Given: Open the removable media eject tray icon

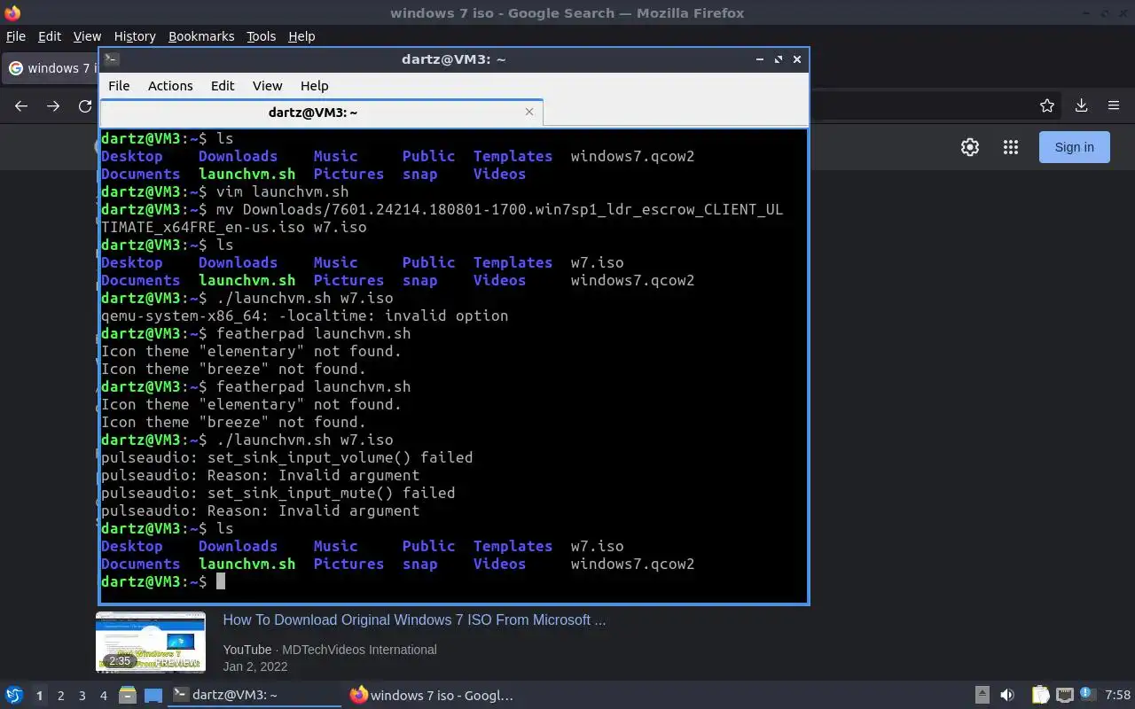Looking at the screenshot, I should [x=982, y=695].
